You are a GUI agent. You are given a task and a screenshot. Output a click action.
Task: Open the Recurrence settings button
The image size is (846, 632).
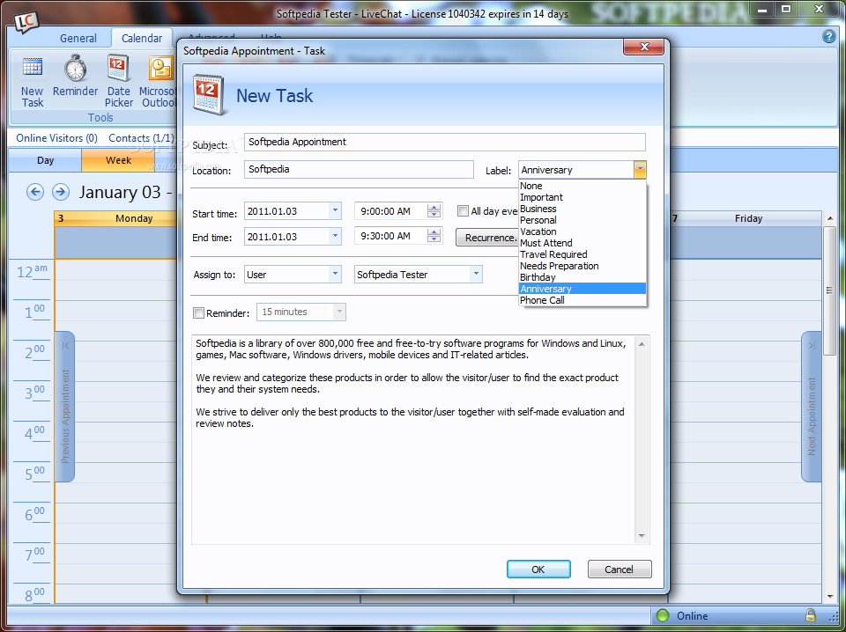click(487, 237)
